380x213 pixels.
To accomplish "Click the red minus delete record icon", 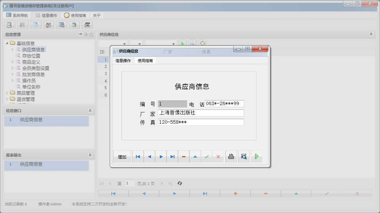I will point(183,156).
